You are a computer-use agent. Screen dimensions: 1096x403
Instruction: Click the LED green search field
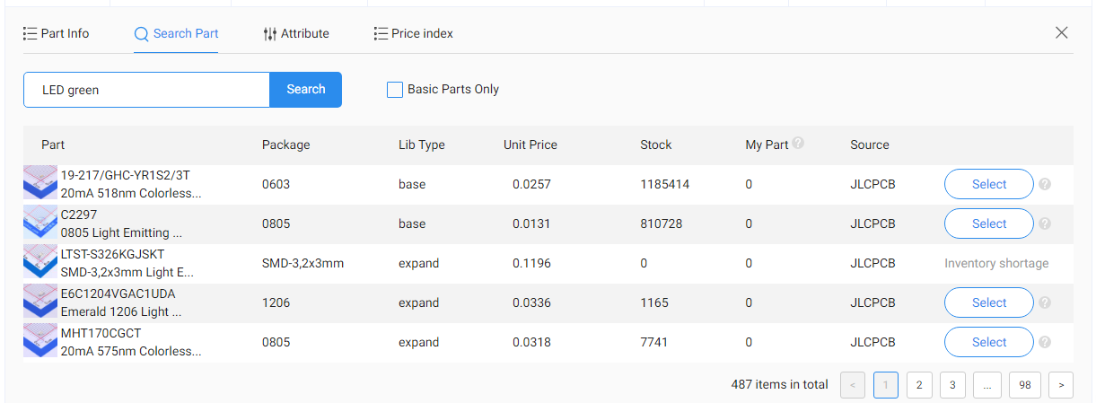click(x=147, y=90)
